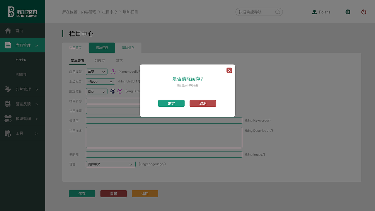375x211 pixels.
Task: Open the 语言 dropdown showing 简体中文
Action: 110,164
